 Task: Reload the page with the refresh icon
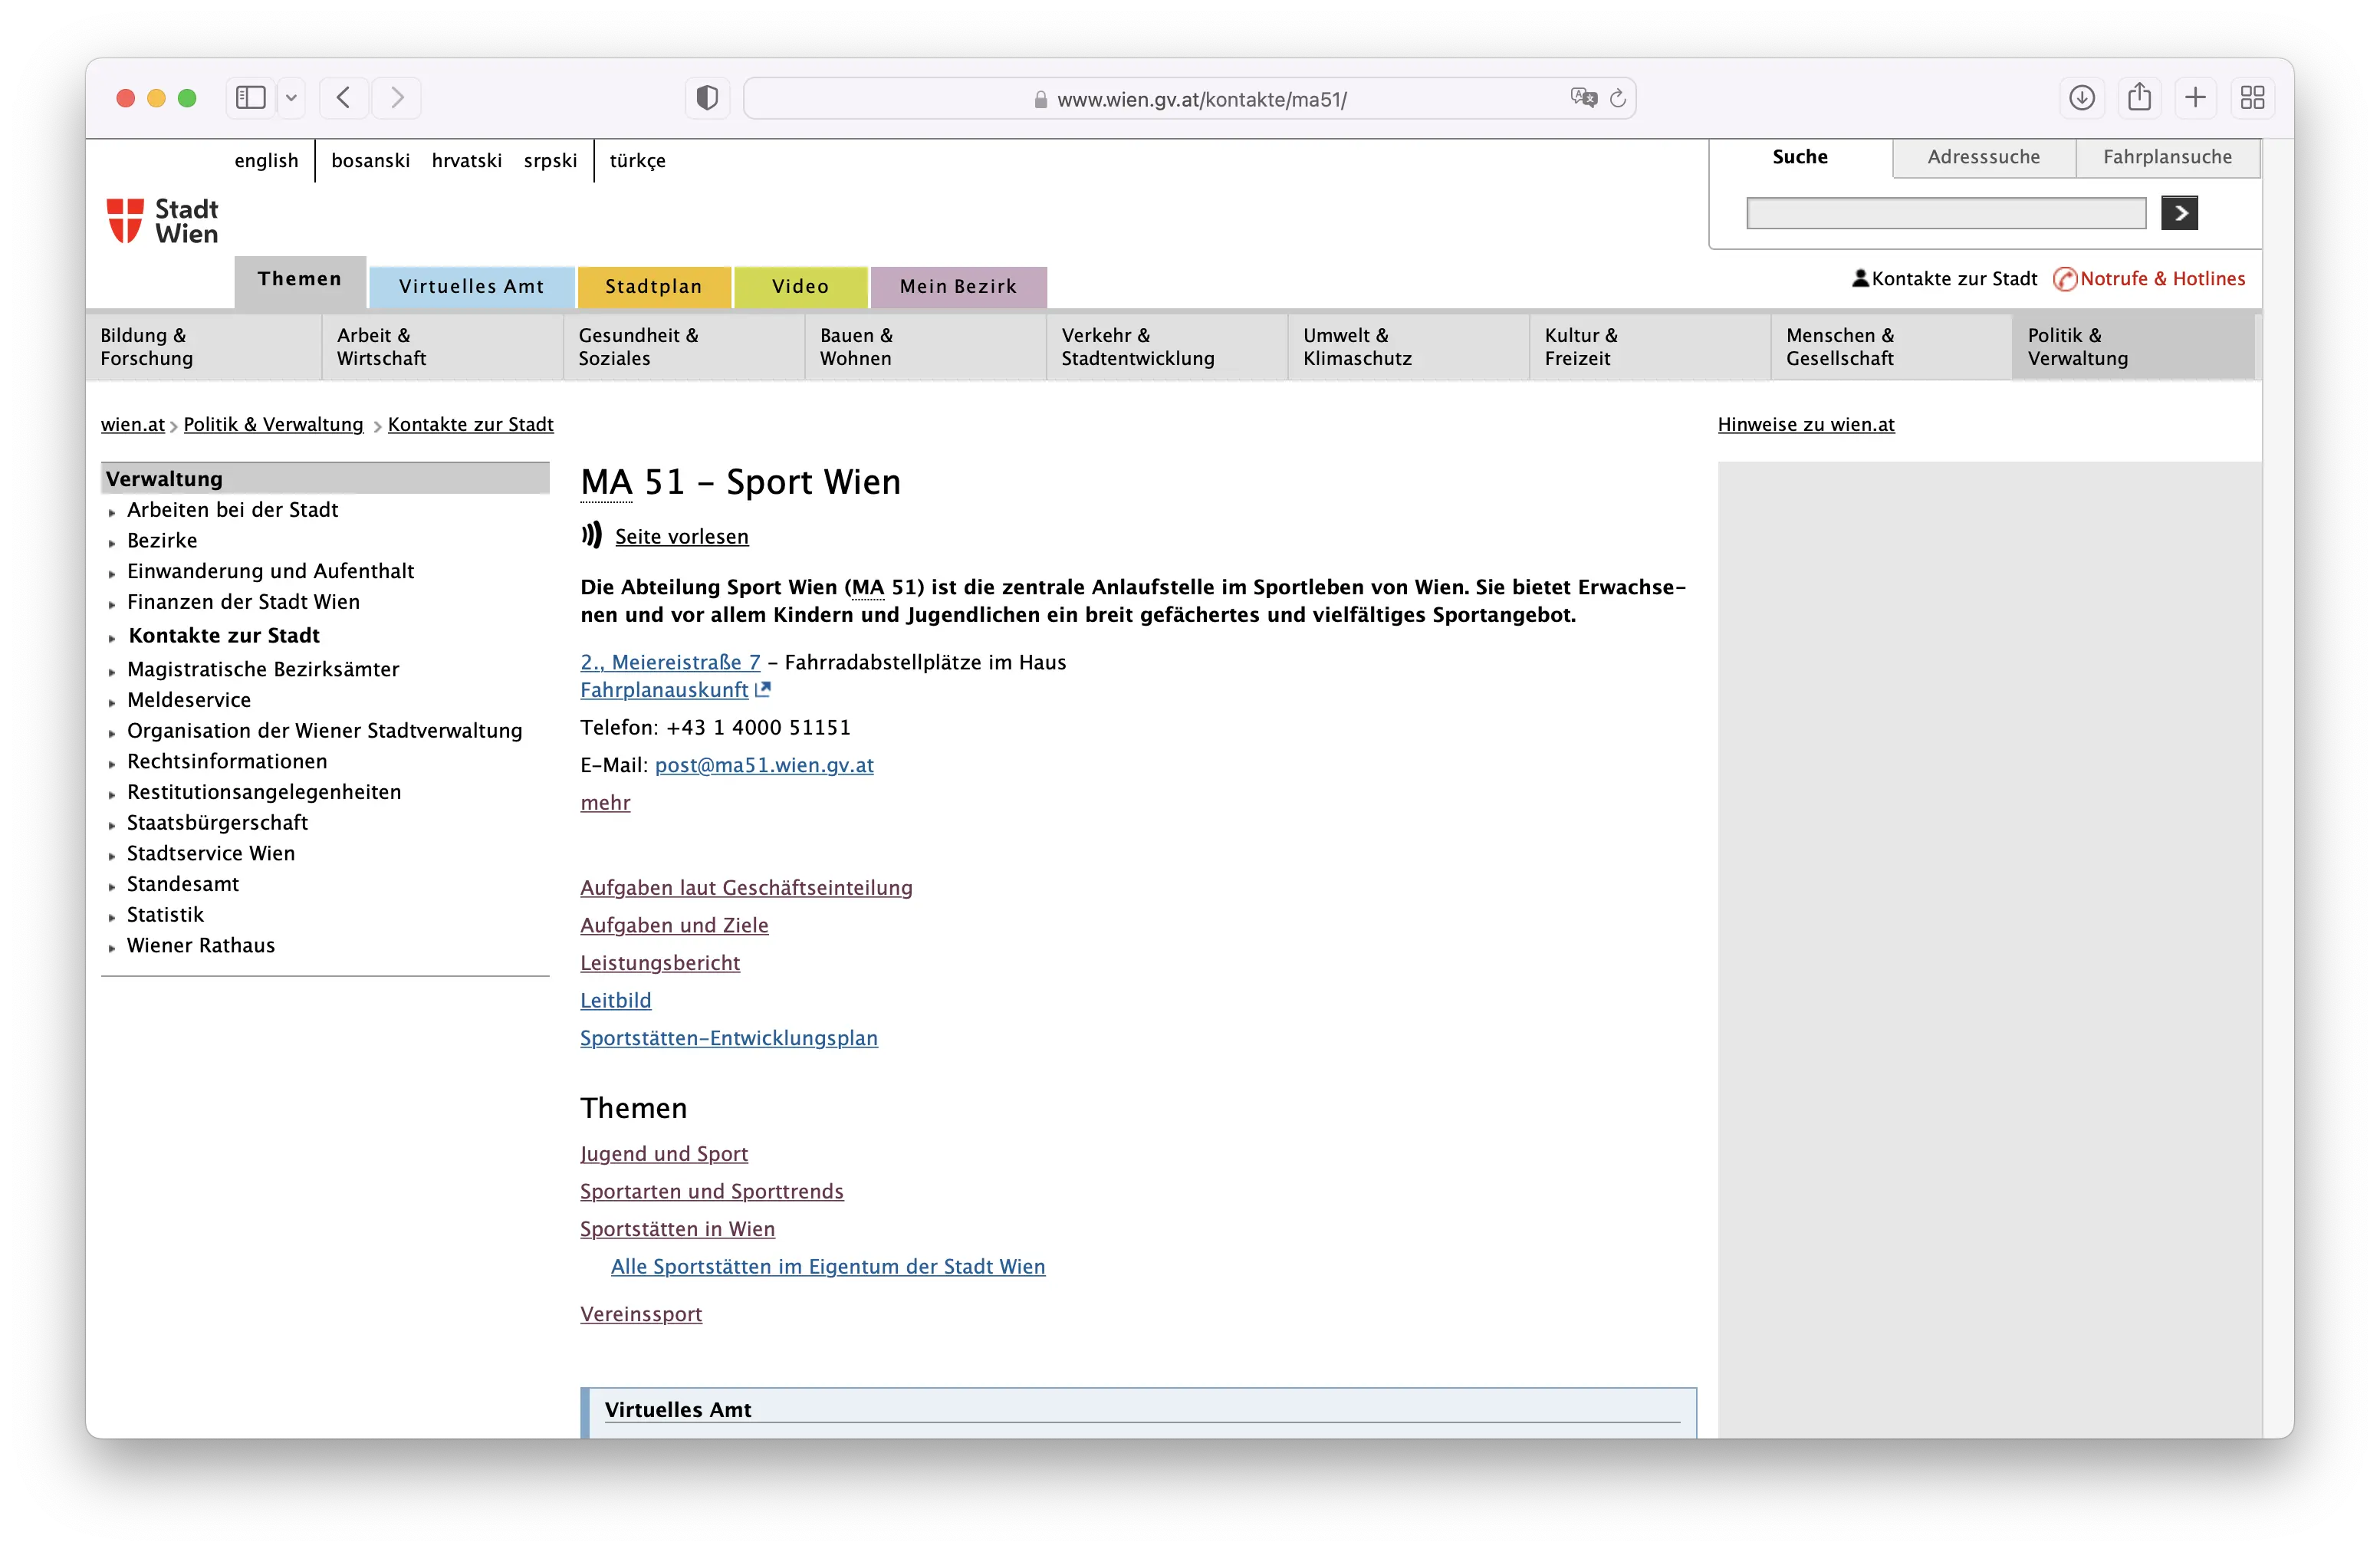point(1618,98)
